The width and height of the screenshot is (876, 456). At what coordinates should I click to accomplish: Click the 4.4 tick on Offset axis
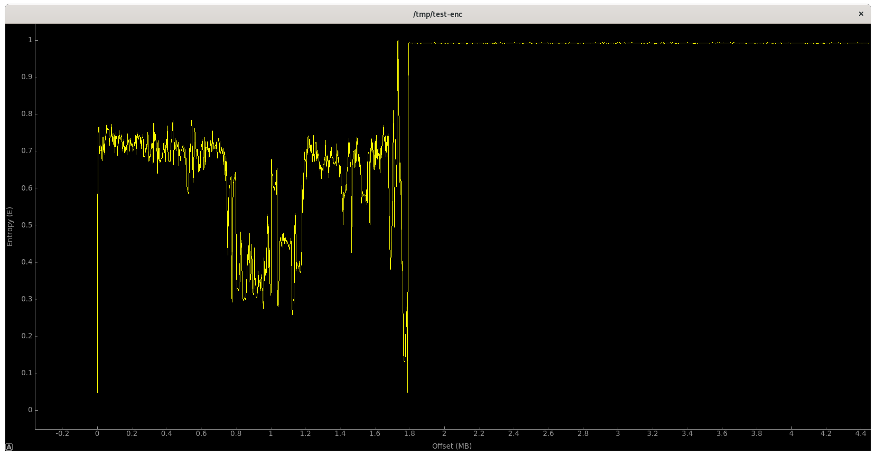(x=861, y=433)
